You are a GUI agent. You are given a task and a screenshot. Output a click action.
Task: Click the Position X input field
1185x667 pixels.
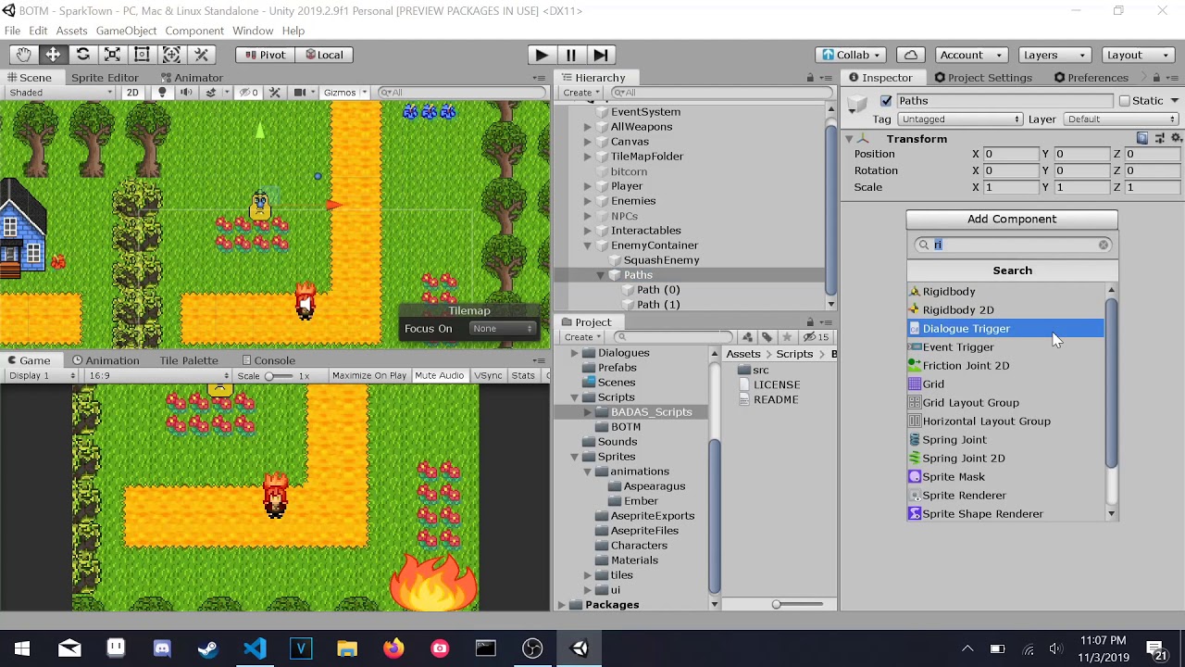click(x=1011, y=154)
